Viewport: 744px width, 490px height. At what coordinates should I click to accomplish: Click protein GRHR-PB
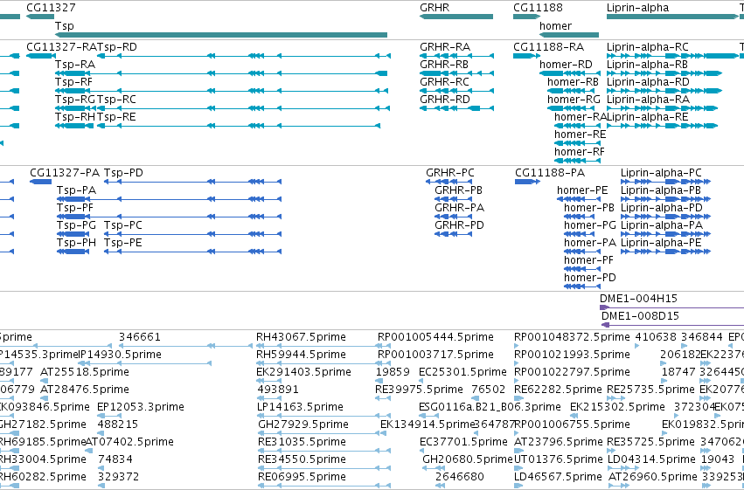tap(458, 190)
